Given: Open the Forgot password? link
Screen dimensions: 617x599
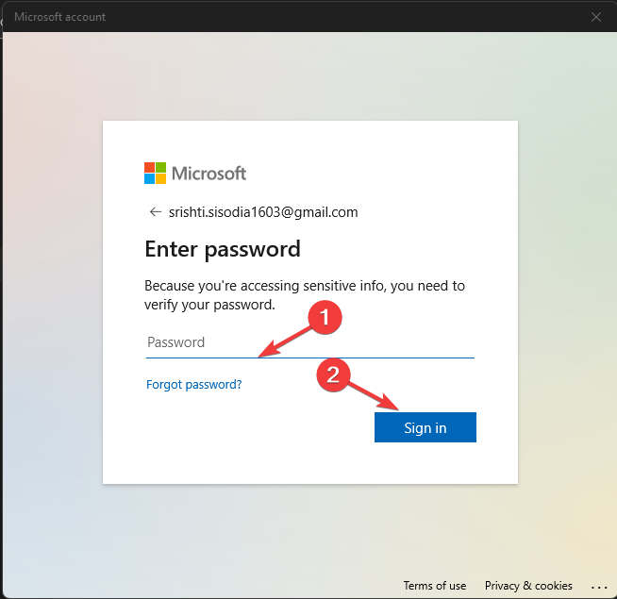Looking at the screenshot, I should (x=193, y=384).
